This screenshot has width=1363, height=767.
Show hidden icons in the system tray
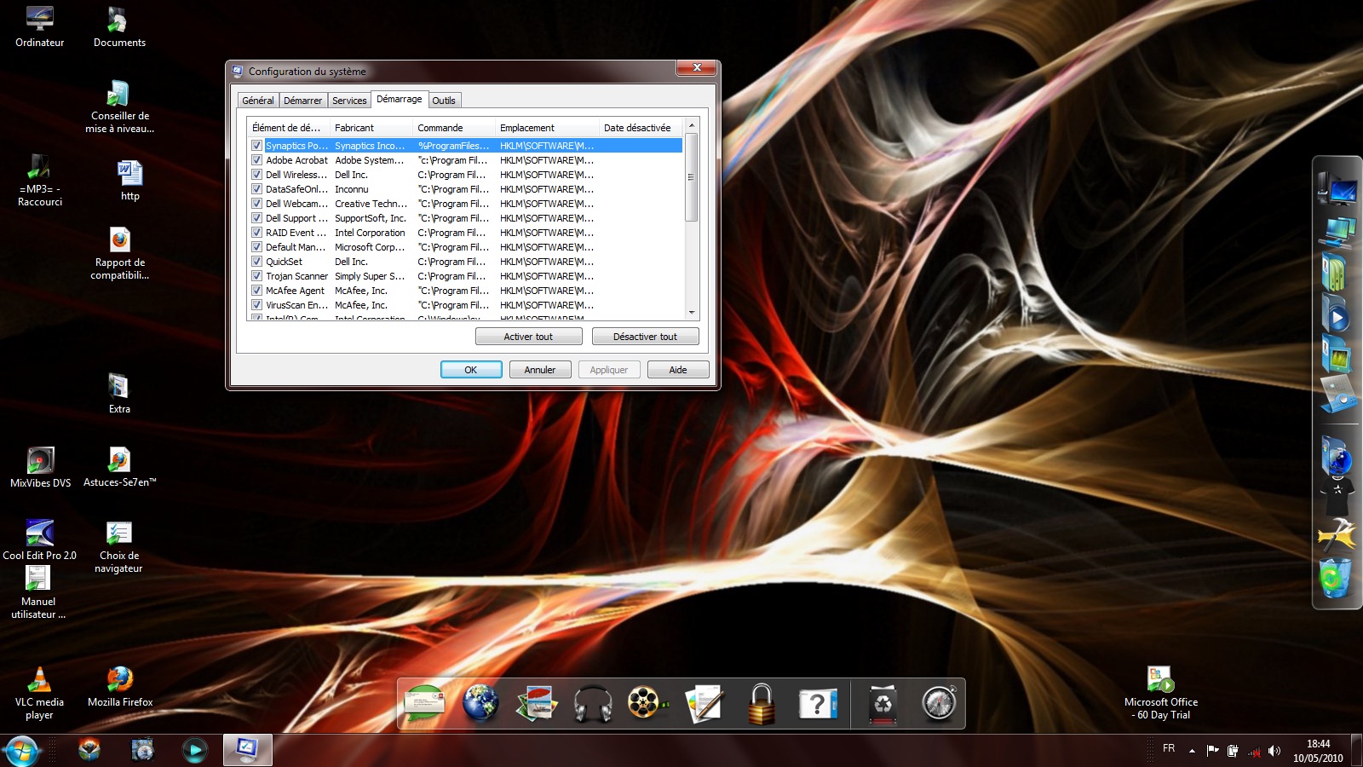coord(1192,751)
